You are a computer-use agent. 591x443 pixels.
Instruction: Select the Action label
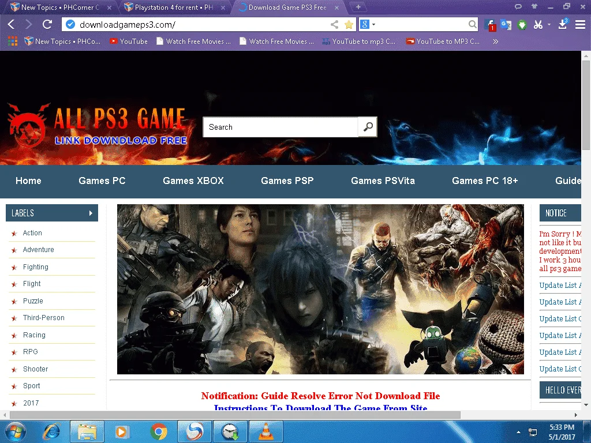click(x=32, y=233)
